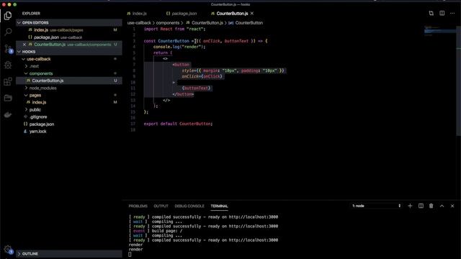Click the 'export default CounterButton;' line

click(178, 124)
